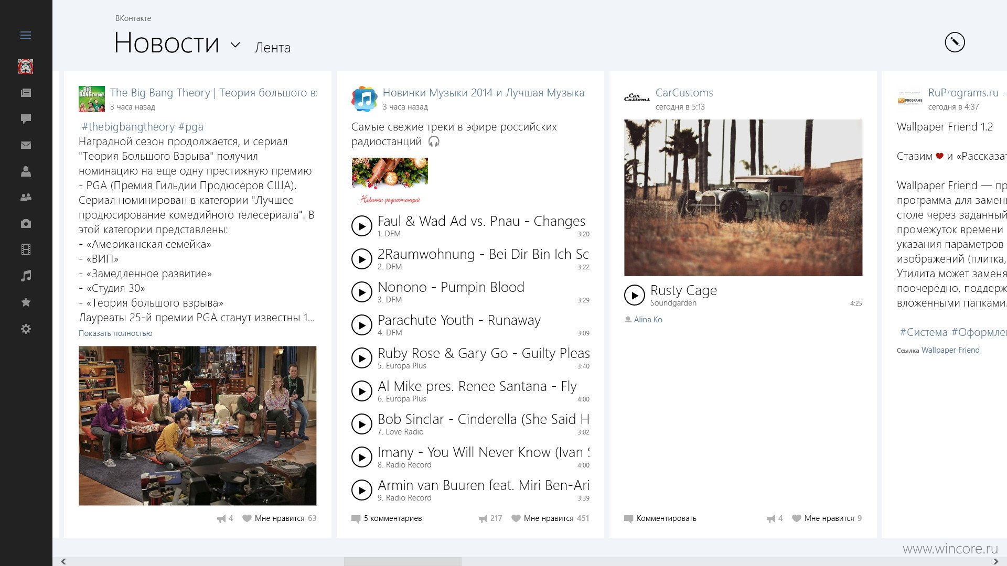Viewport: 1007px width, 566px height.
Task: Open messages envelope icon in sidebar
Action: point(26,145)
